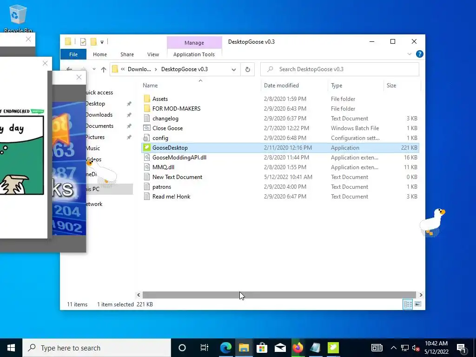
Task: Click the taskbar Type here to search box
Action: (97, 348)
